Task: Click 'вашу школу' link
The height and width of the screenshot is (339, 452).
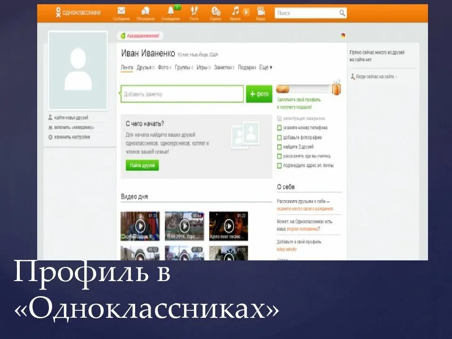Action: (287, 249)
